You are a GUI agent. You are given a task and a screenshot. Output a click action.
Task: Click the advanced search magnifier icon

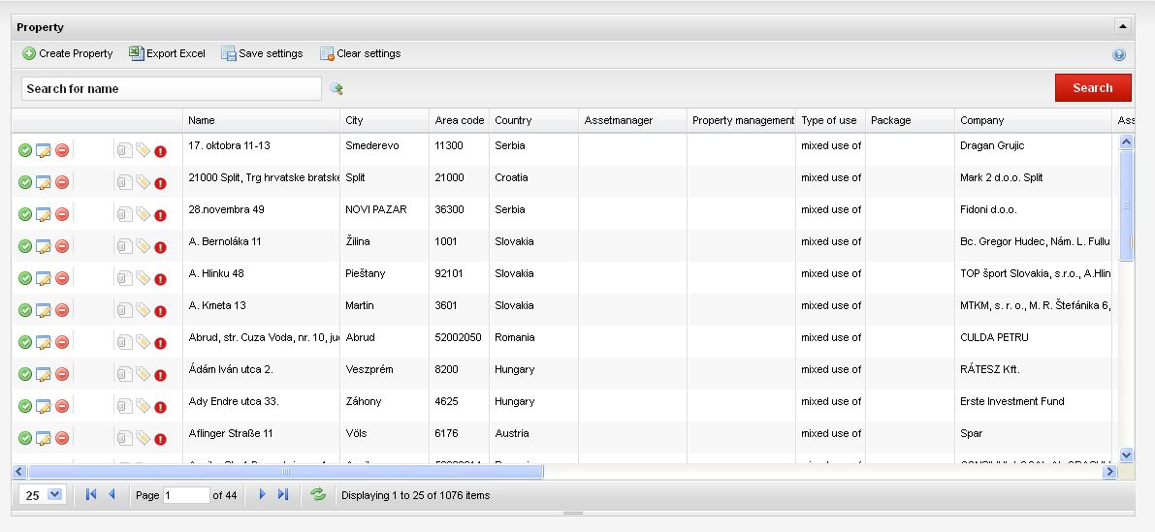(x=336, y=89)
